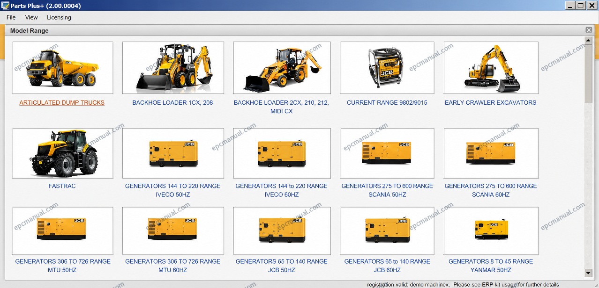599x288 pixels.
Task: Follow the ARTICULATED DUMP TRUCKS link
Action: 62,102
